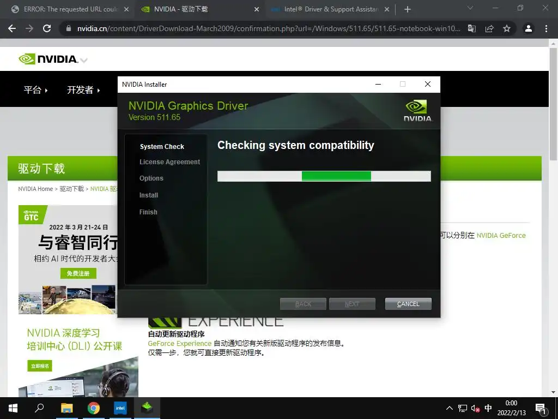
Task: Open Windows taskbar search
Action: [39, 408]
